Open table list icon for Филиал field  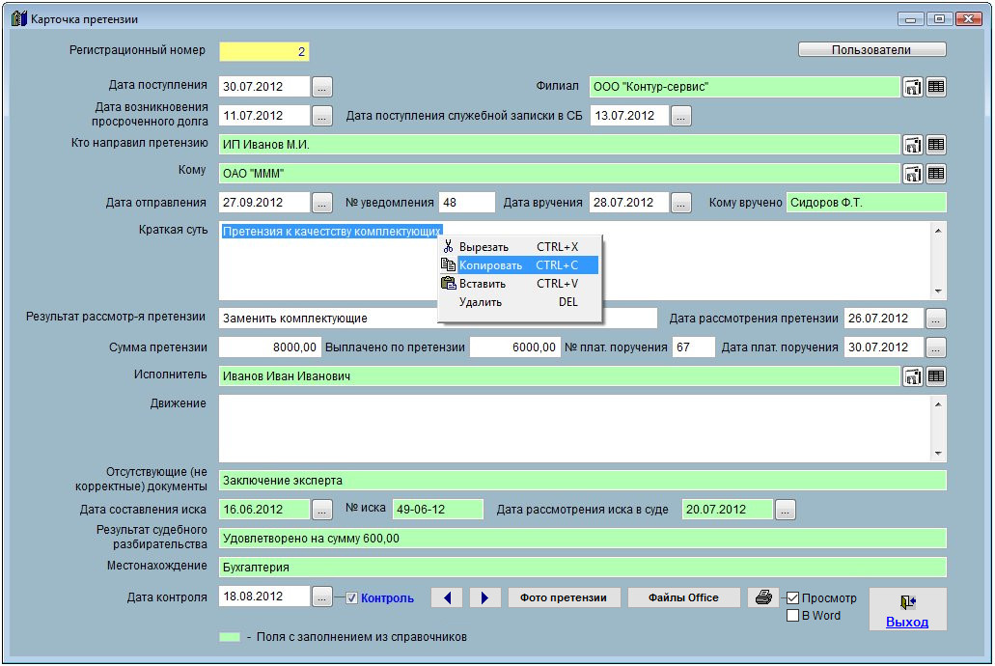click(x=935, y=87)
